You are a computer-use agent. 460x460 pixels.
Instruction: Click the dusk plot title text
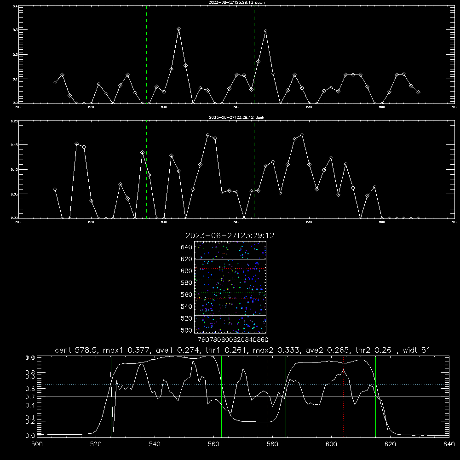(x=236, y=117)
